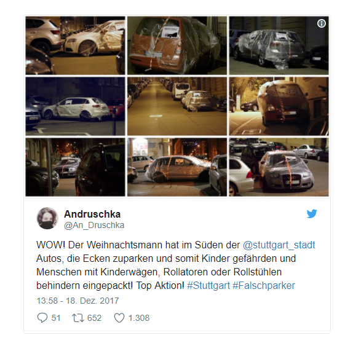Open the empty night street photo
The image size is (345, 343).
(177, 106)
